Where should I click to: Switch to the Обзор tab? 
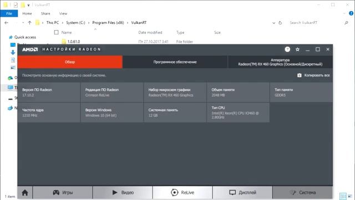coord(70,62)
